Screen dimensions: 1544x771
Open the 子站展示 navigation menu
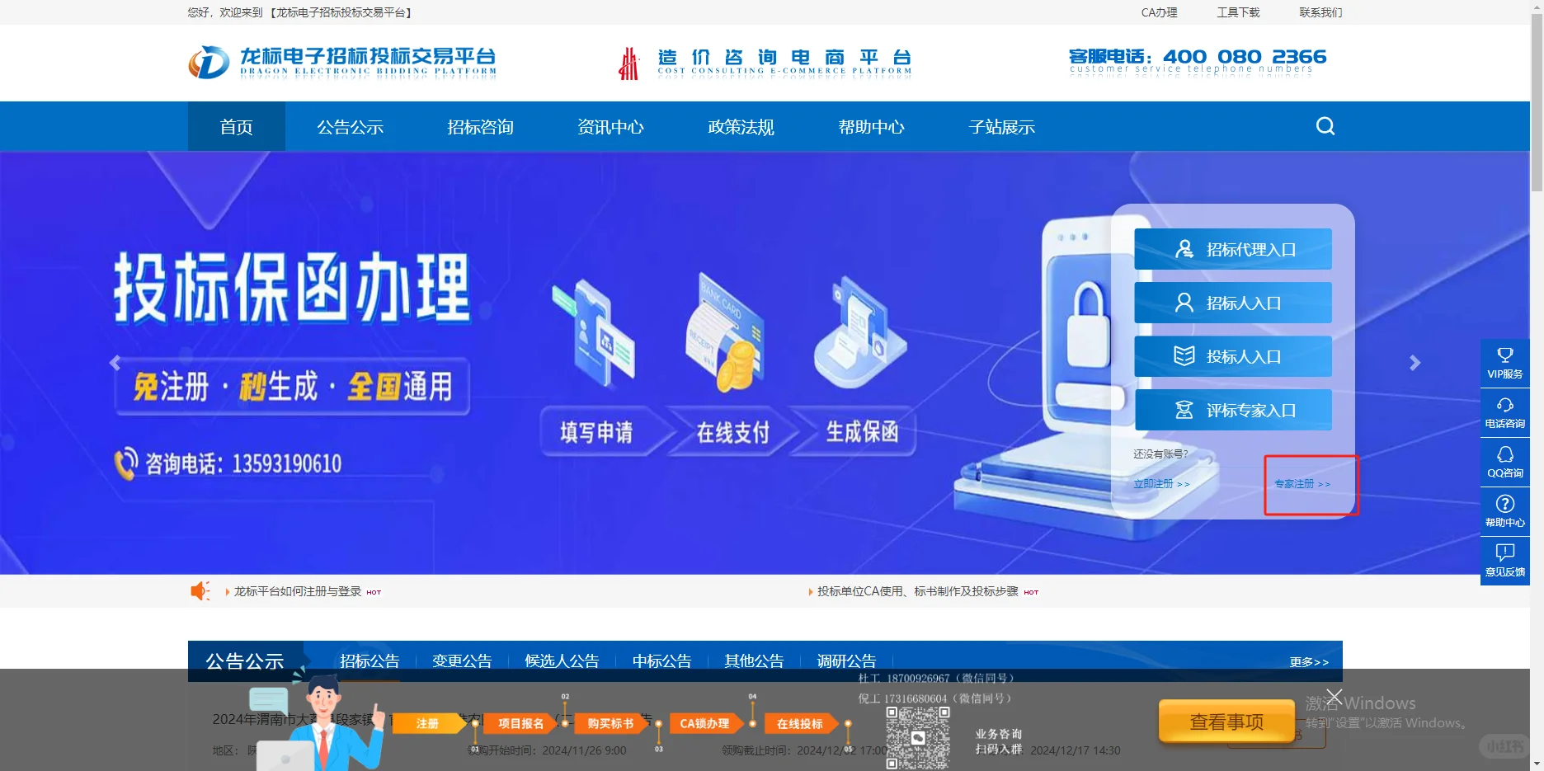click(1001, 126)
